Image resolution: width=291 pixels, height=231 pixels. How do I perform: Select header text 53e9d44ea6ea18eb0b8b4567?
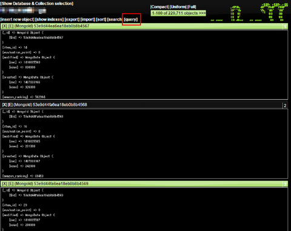coord(61,26)
